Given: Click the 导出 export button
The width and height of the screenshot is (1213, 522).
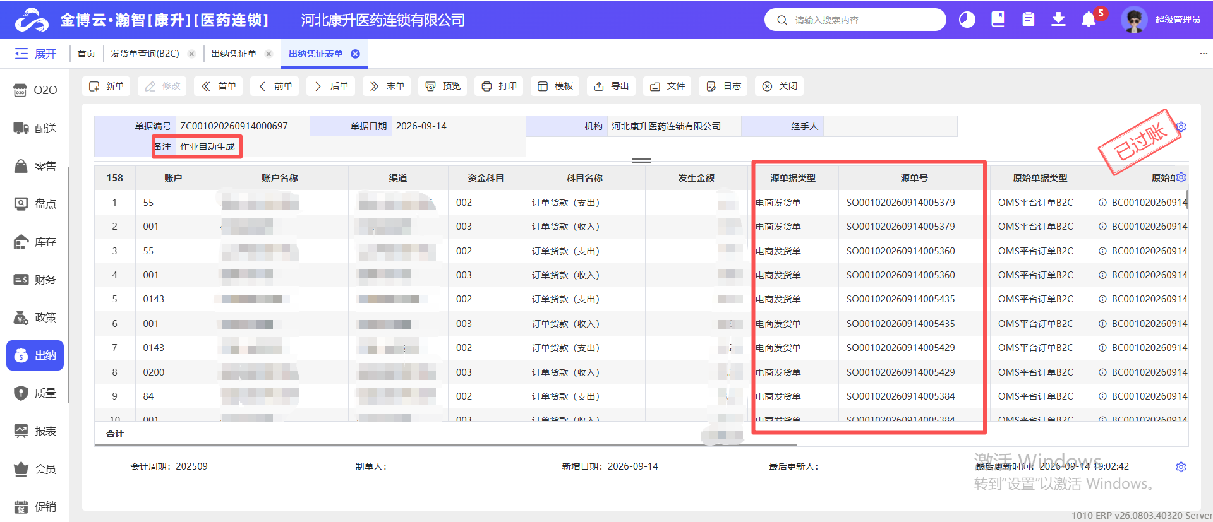Looking at the screenshot, I should (x=611, y=86).
